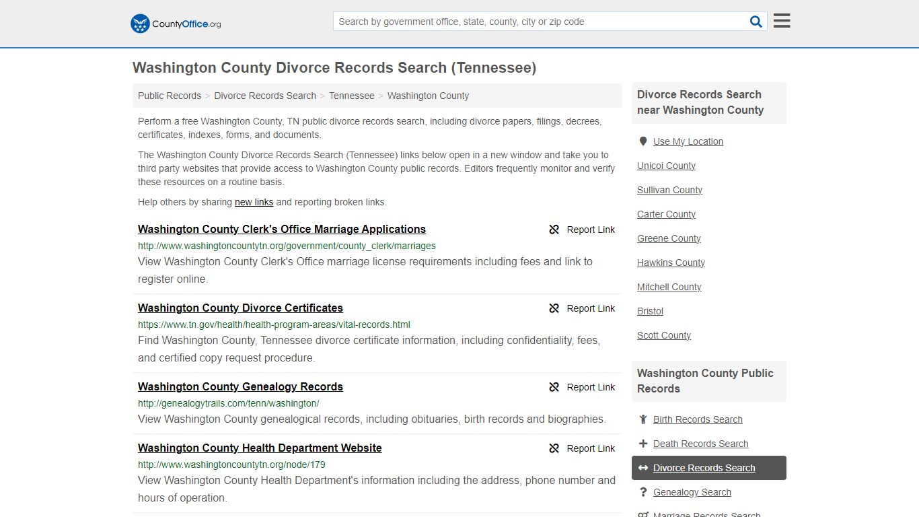The height and width of the screenshot is (517, 919).
Task: Select Use My Location
Action: [688, 141]
